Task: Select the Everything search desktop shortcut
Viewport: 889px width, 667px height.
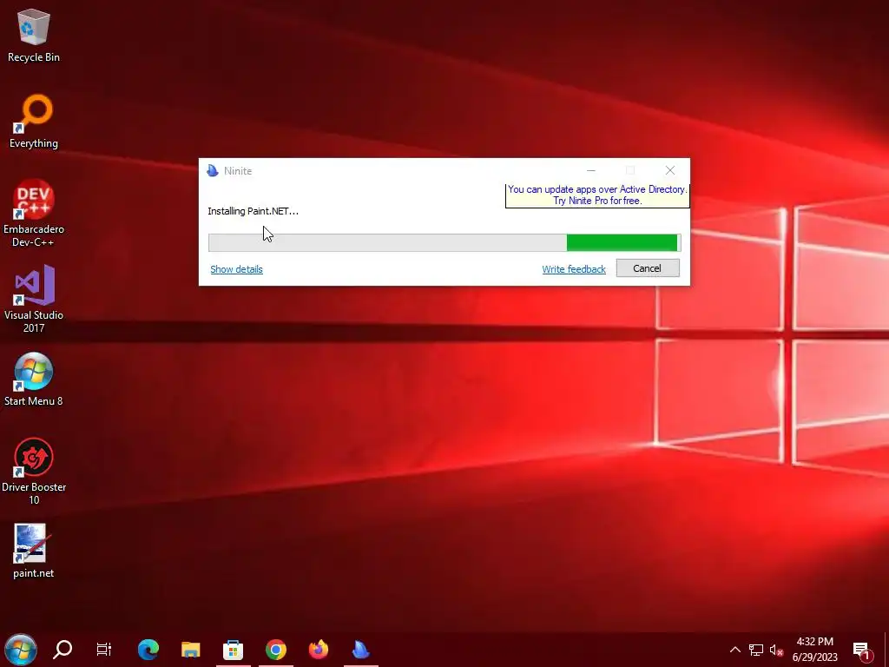Action: [34, 122]
